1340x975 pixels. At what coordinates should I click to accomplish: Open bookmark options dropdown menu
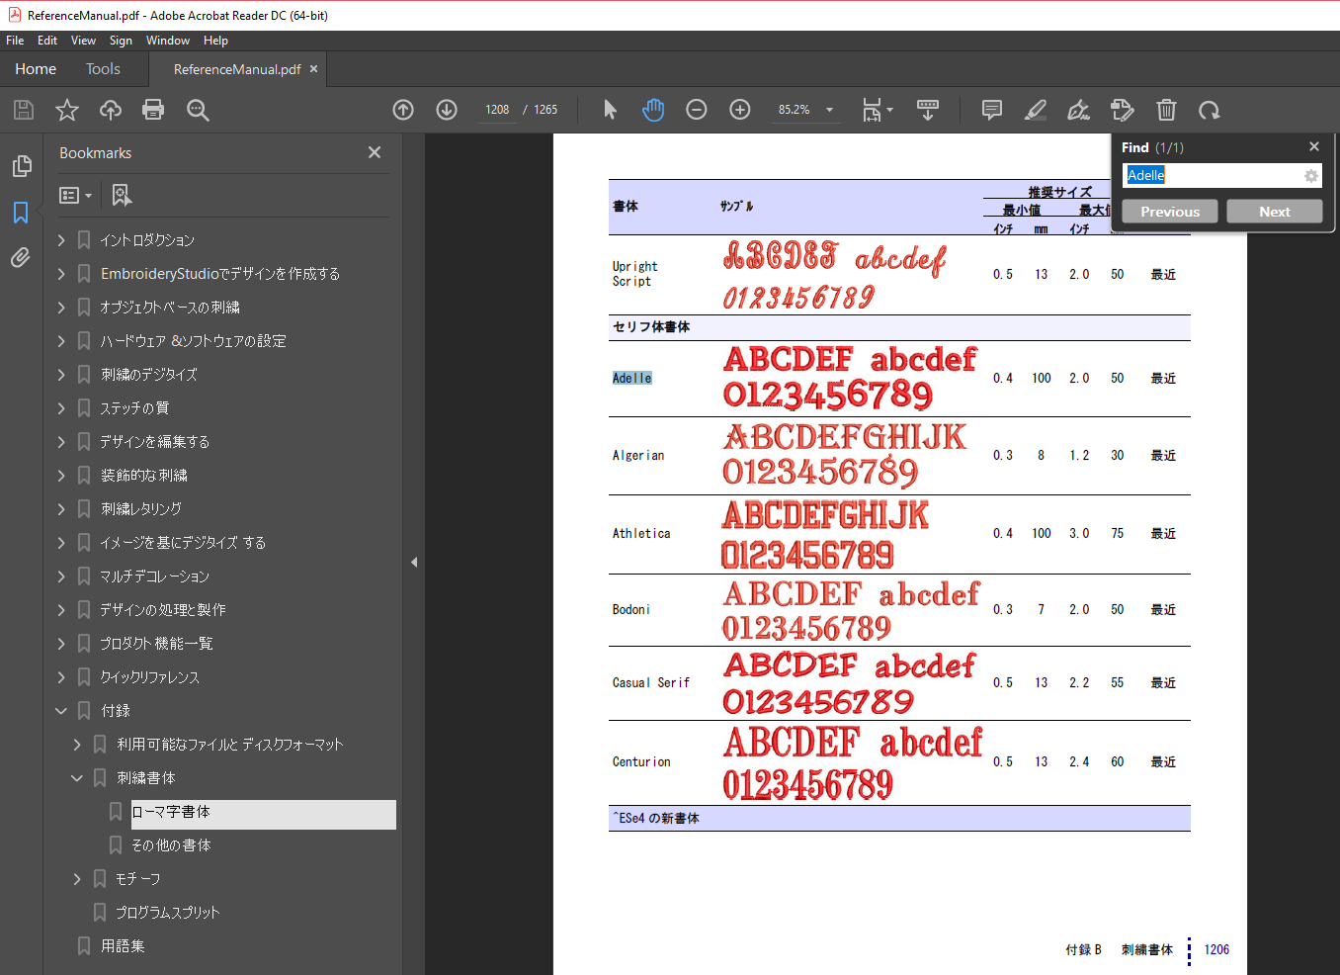[x=75, y=196]
